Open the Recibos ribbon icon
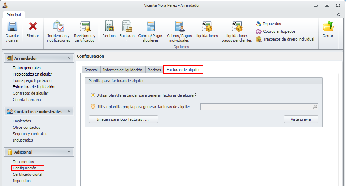The width and height of the screenshot is (346, 186). tap(109, 26)
